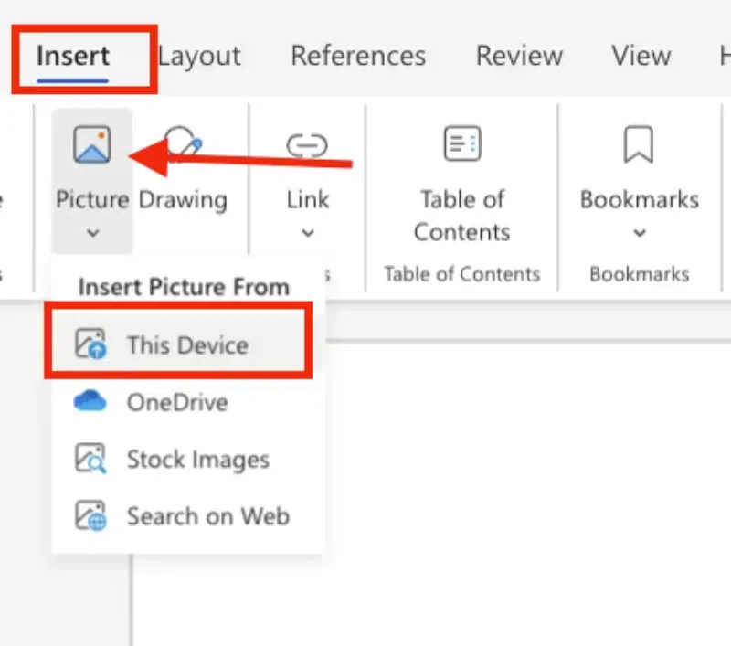731x646 pixels.
Task: Click the Bookmarks ribbon icon
Action: [x=639, y=144]
